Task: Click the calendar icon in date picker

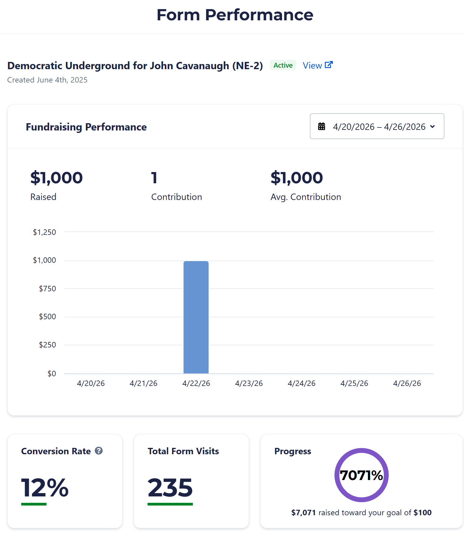Action: 321,127
